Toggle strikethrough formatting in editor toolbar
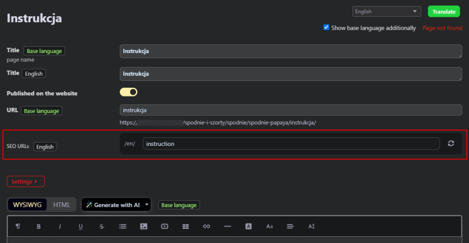The width and height of the screenshot is (469, 243). (102, 226)
